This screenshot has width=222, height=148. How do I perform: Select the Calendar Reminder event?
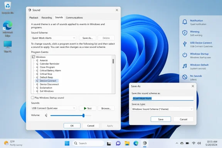[x=50, y=64]
